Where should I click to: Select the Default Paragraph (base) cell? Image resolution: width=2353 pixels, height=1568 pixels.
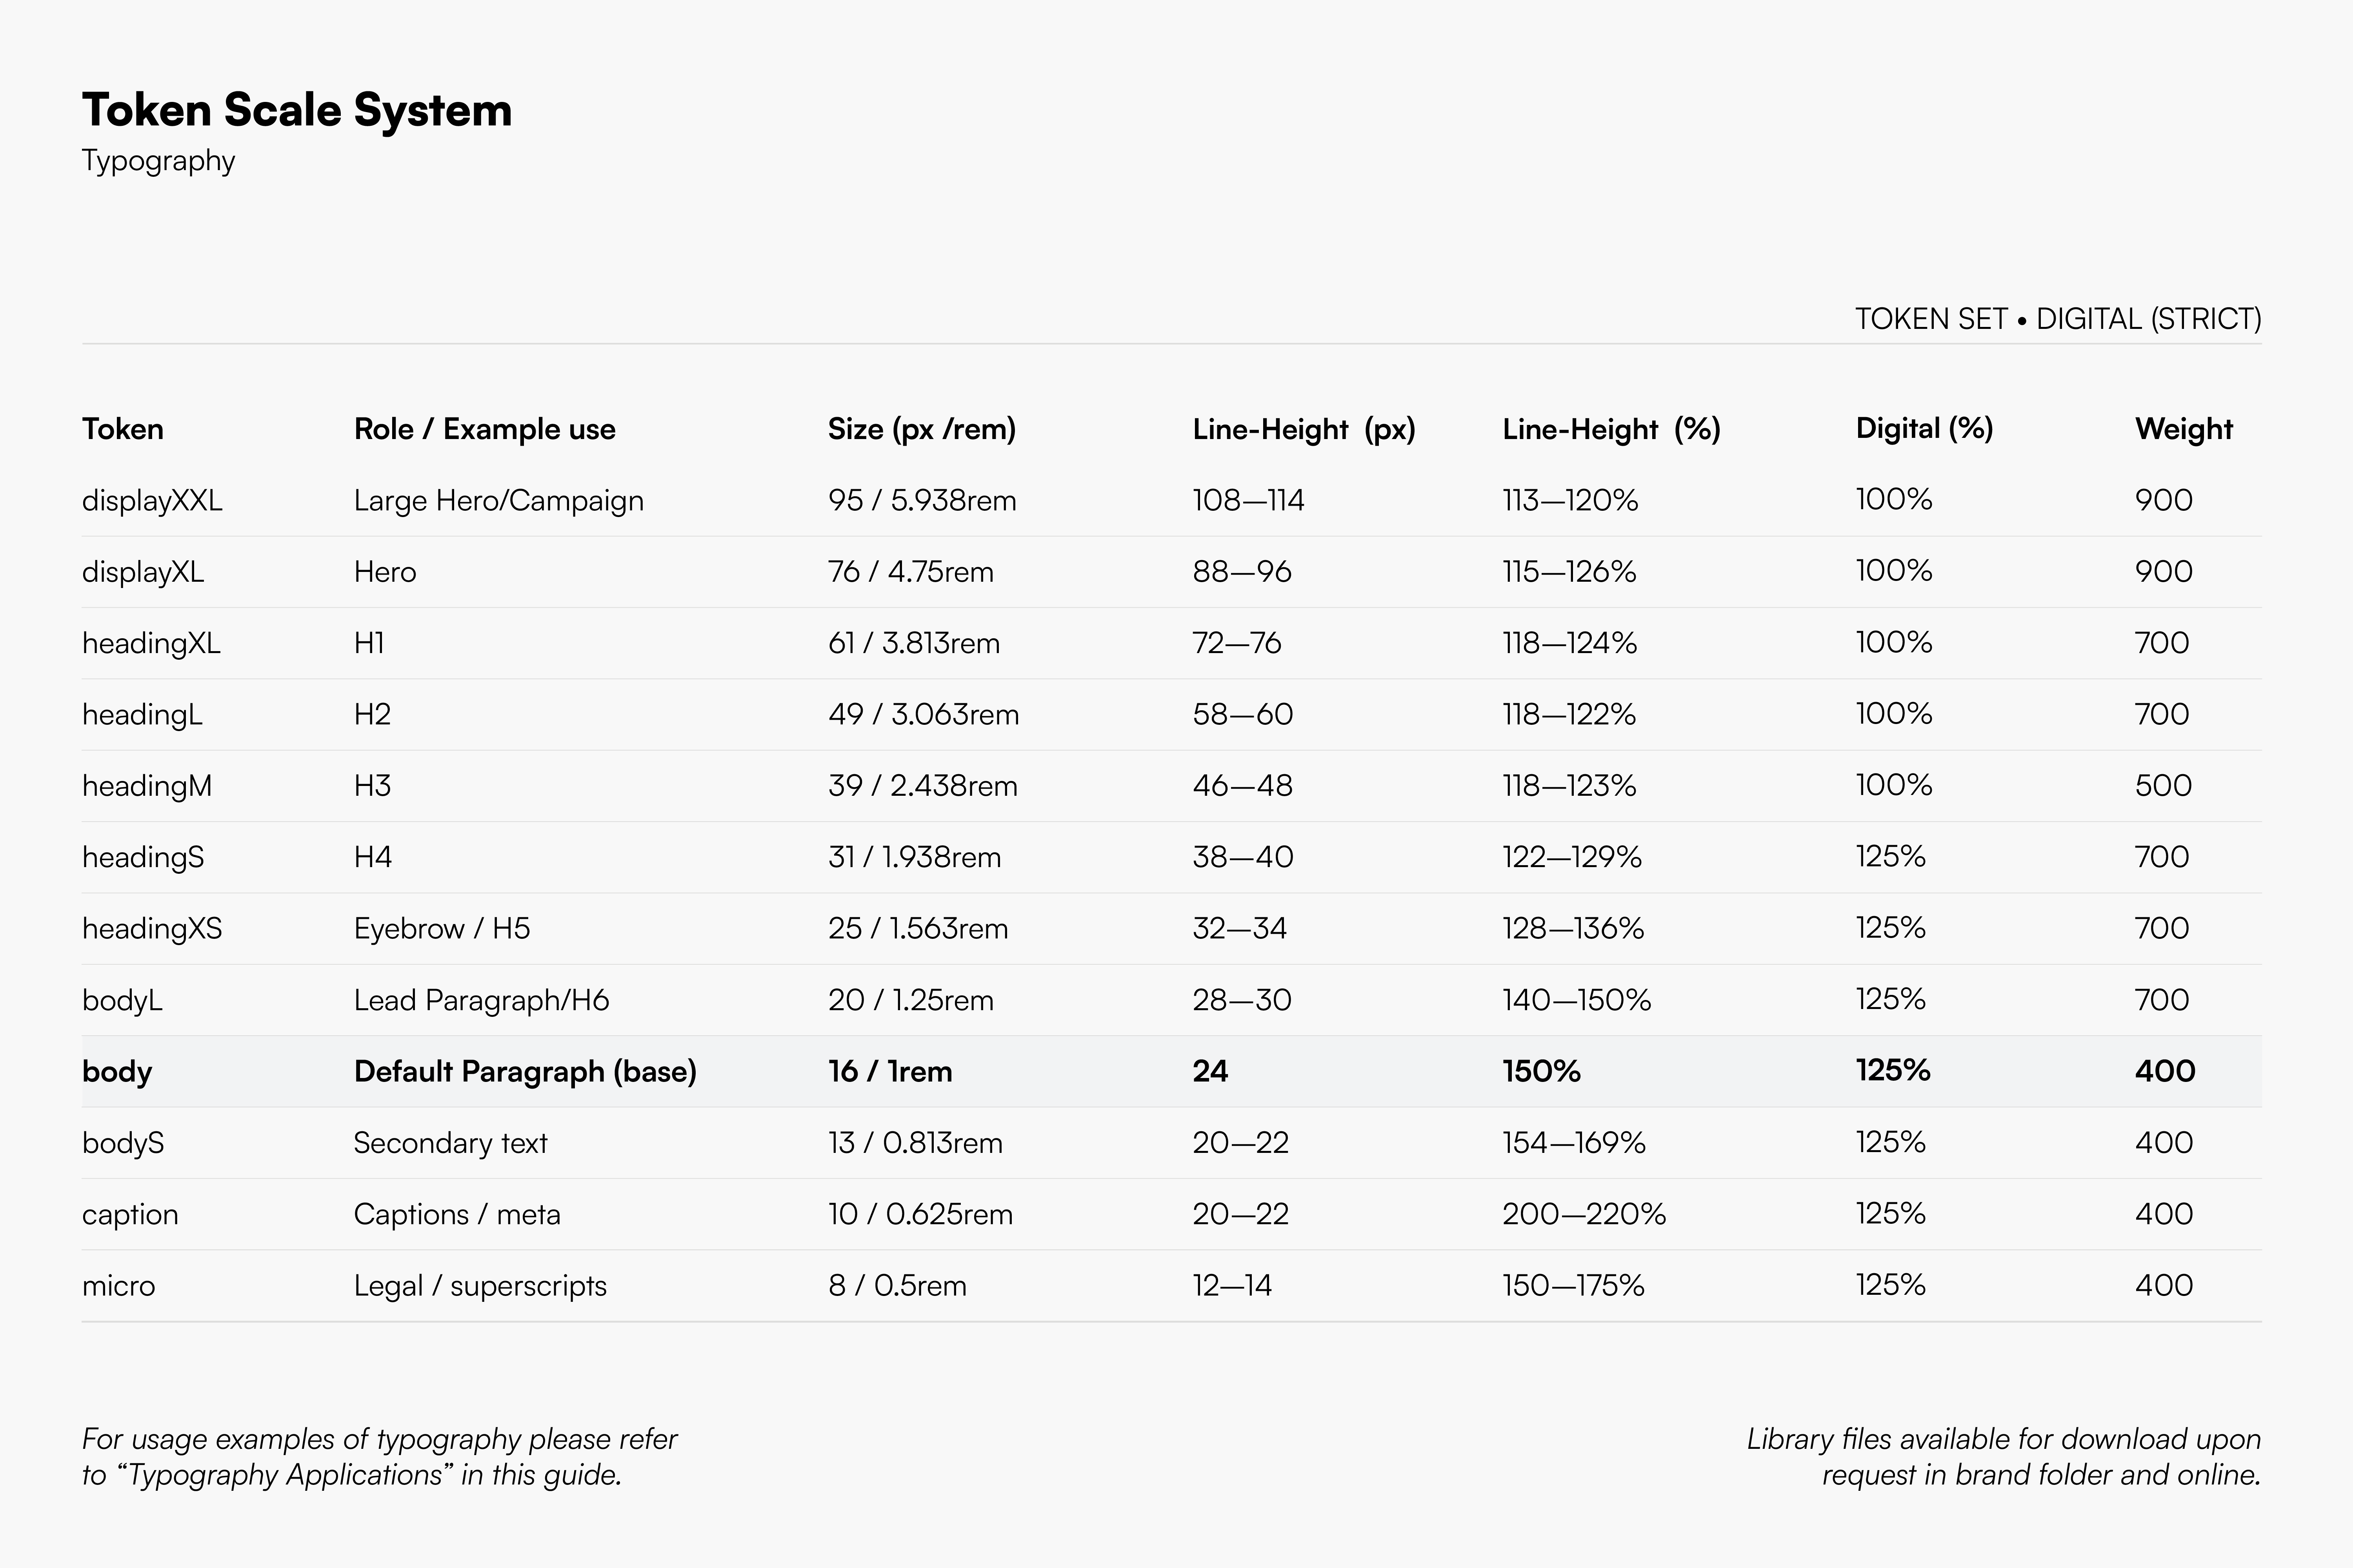click(524, 1072)
